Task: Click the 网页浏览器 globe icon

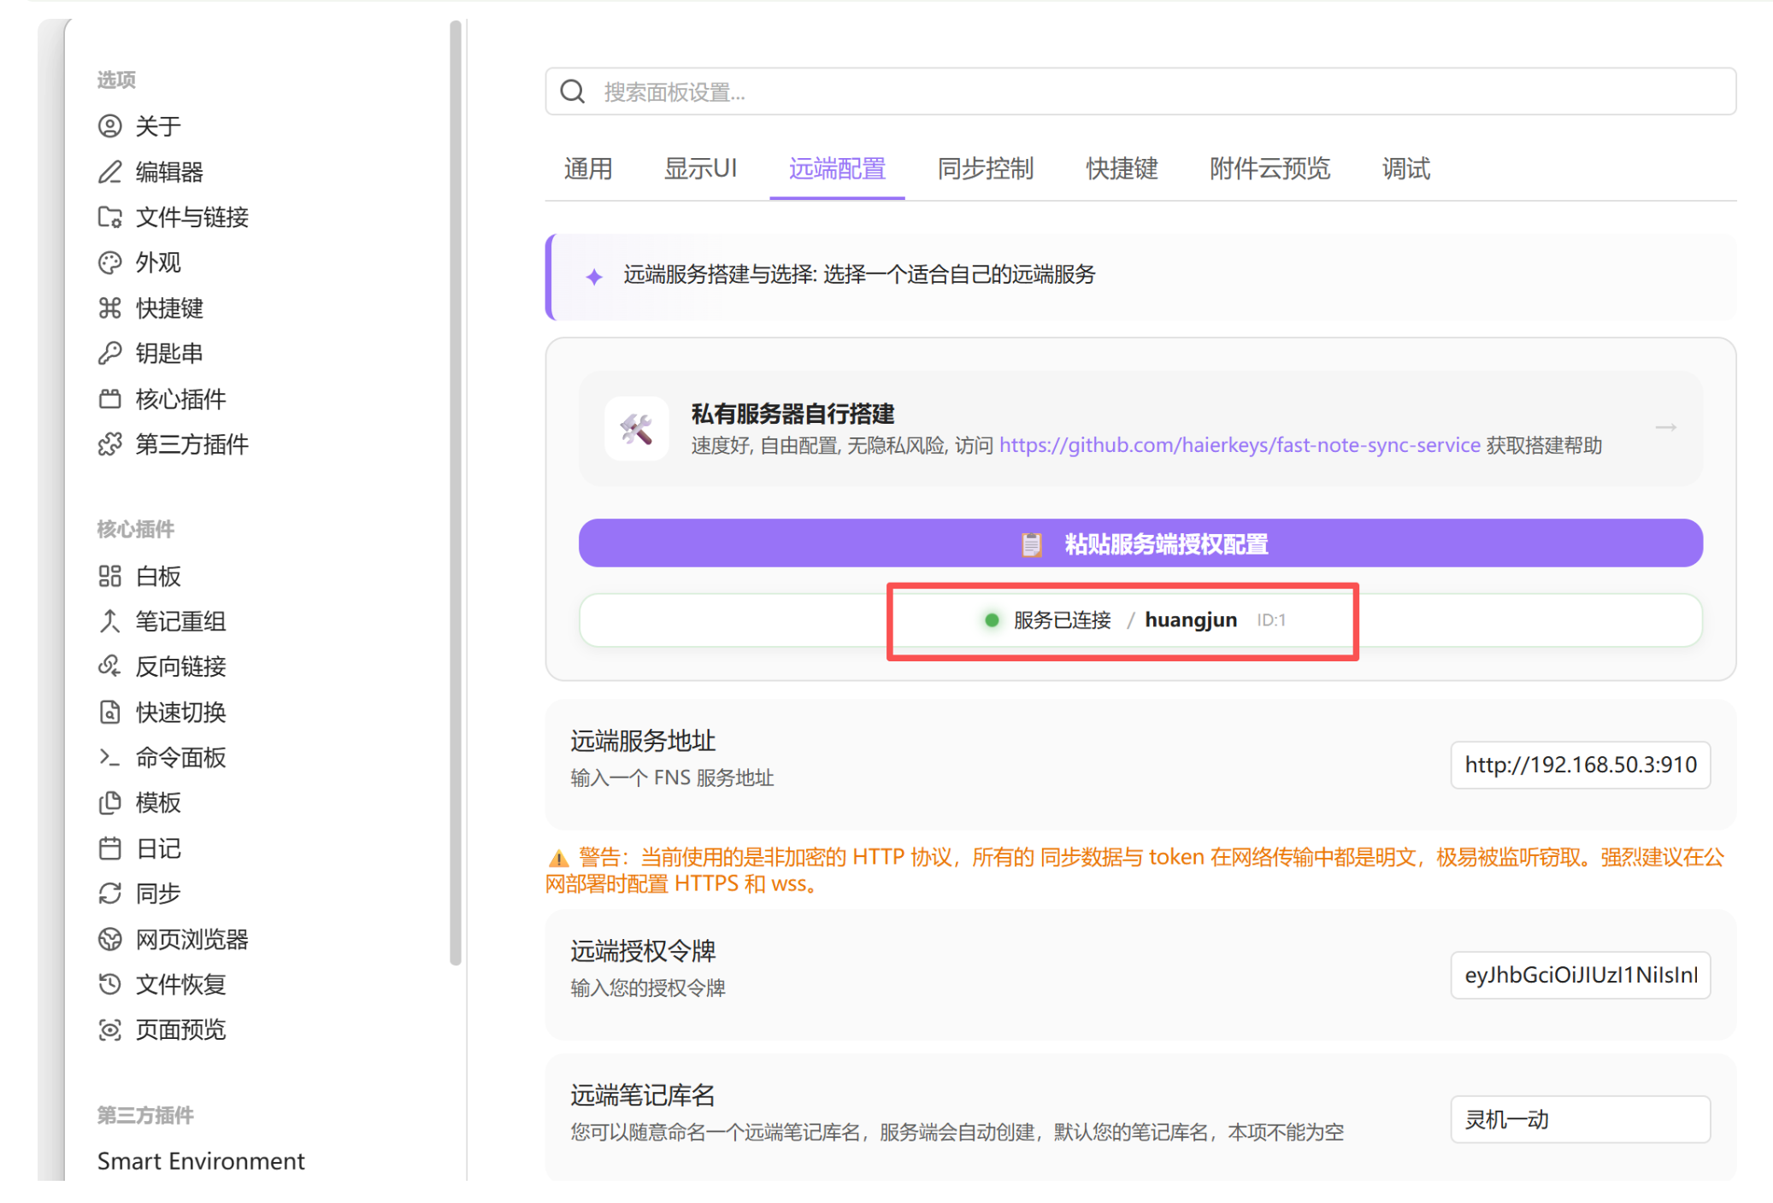Action: coord(109,939)
